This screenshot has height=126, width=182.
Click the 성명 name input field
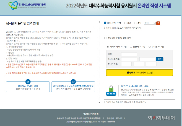(x=129, y=54)
